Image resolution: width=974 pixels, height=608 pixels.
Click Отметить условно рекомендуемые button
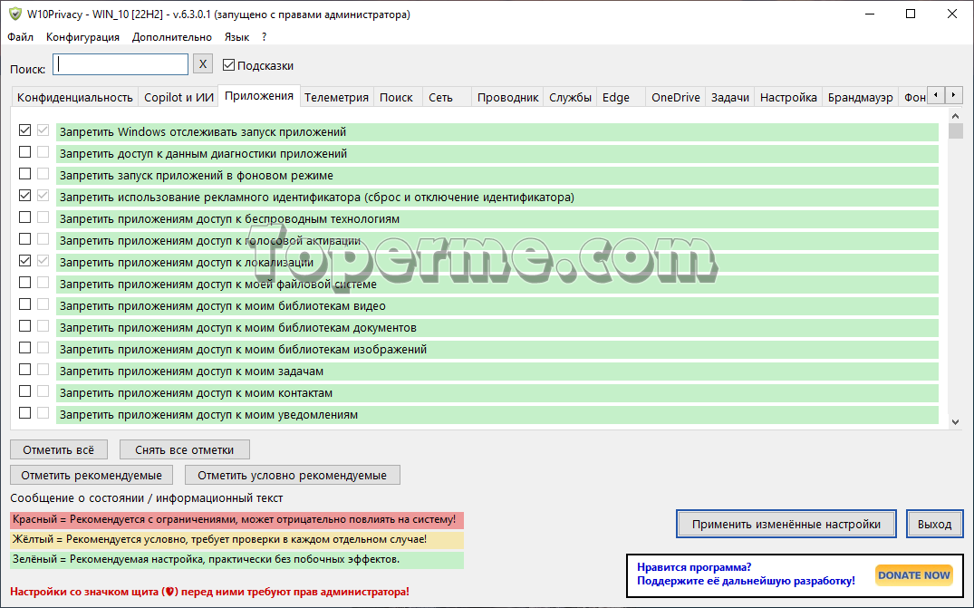coord(292,475)
